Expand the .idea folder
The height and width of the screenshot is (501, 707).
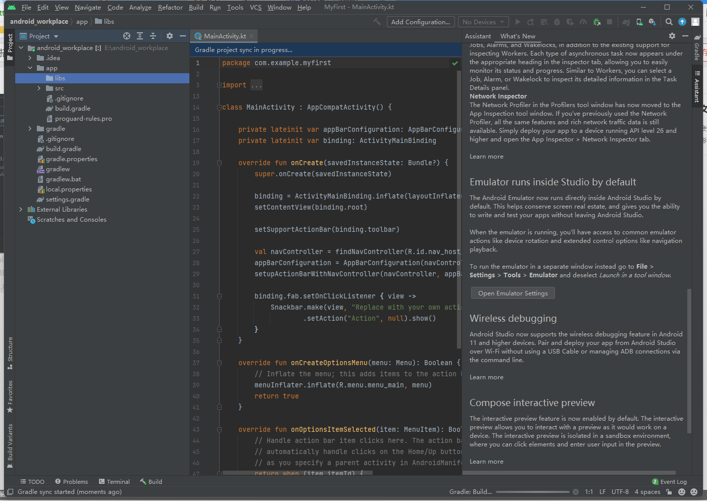[30, 58]
